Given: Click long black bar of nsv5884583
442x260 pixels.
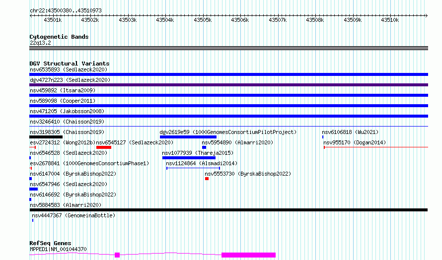Looking at the screenshot, I should tap(228, 210).
